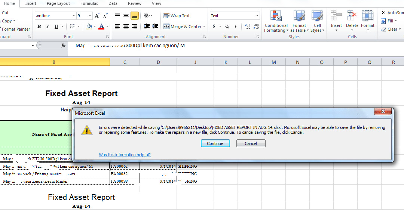Toggle Bold formatting
404x210 pixels.
tap(39, 27)
